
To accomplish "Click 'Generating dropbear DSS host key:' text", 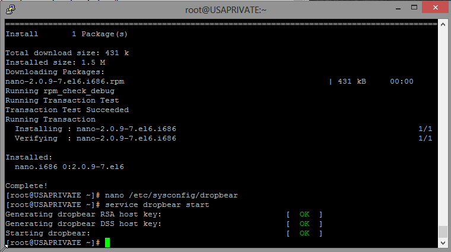I will pos(84,224).
